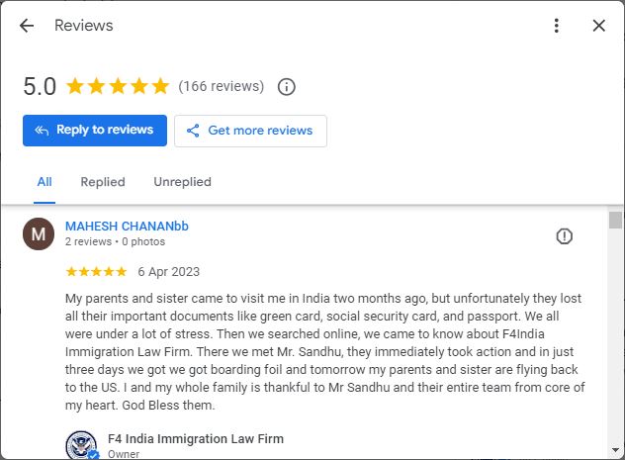Switch to the Replied tab
The image size is (625, 460).
pyautogui.click(x=103, y=182)
